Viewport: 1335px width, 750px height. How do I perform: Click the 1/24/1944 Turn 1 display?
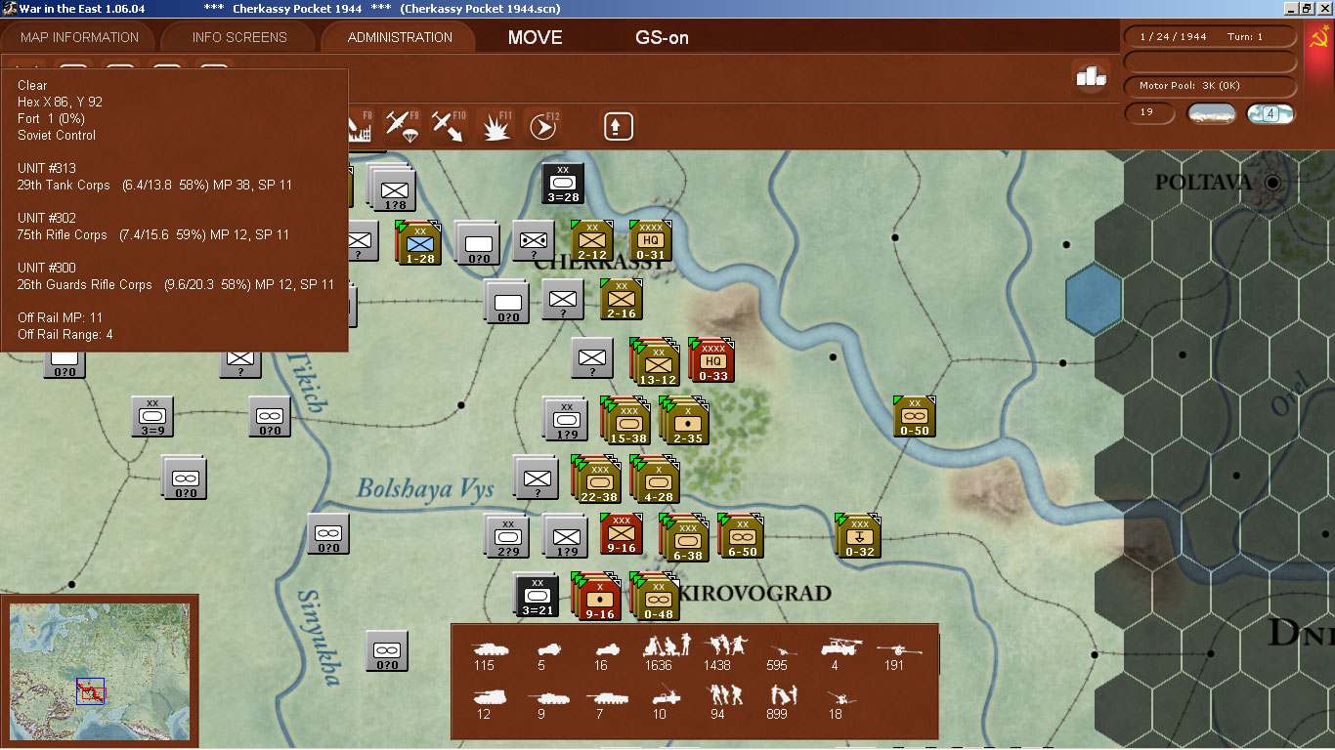1210,35
